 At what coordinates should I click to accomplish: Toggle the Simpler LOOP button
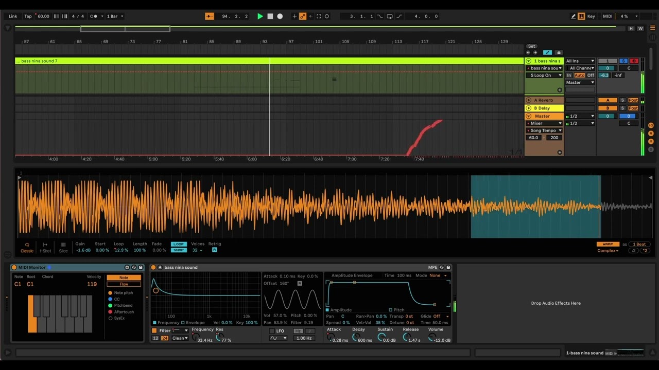coord(178,244)
